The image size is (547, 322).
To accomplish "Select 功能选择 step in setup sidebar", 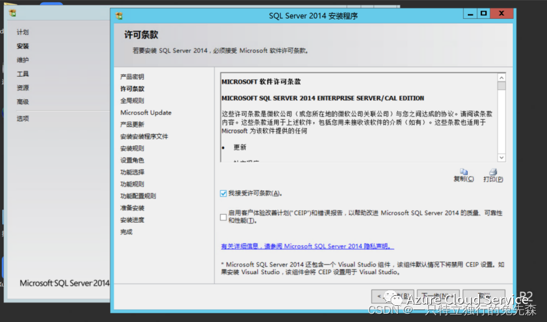I will [132, 172].
